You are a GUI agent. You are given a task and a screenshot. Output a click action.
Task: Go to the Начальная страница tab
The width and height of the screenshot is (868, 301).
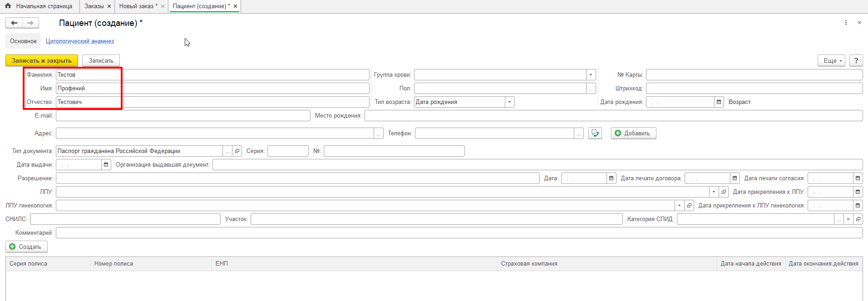[39, 6]
